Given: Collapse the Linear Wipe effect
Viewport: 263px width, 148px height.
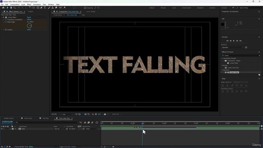Looking at the screenshot, I should (x=2, y=17).
